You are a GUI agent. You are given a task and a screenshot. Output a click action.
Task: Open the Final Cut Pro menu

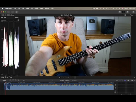8,8
